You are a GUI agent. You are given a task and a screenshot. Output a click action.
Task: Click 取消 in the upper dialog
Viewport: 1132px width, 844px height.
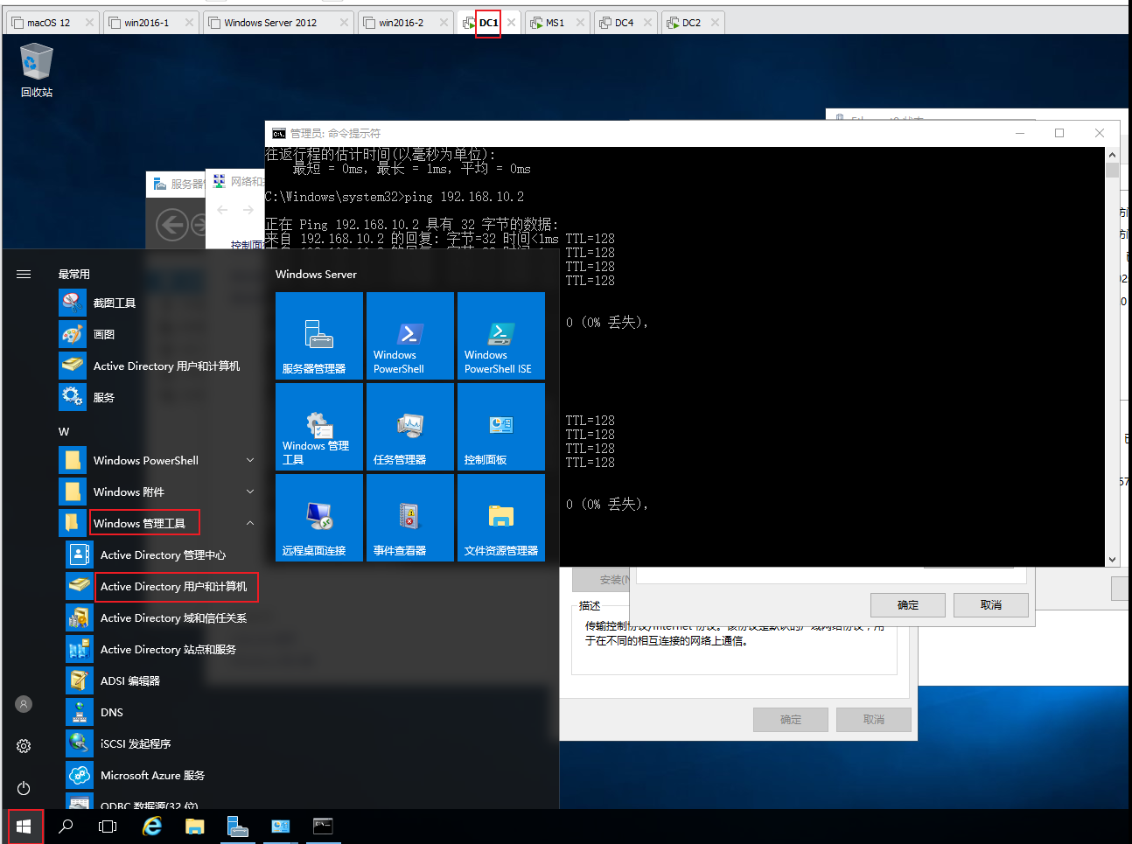pos(990,605)
